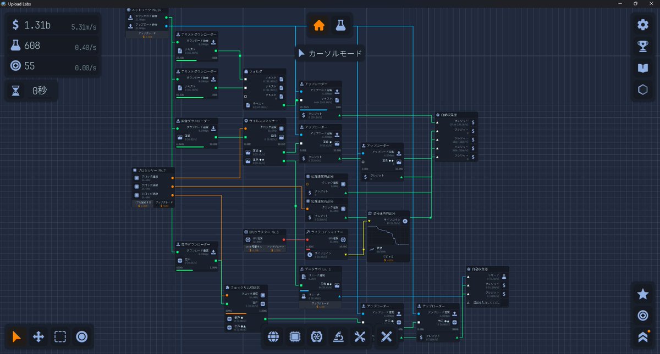Show achievements via trophy icon
Viewport: 660px width, 354px height.
coord(642,47)
